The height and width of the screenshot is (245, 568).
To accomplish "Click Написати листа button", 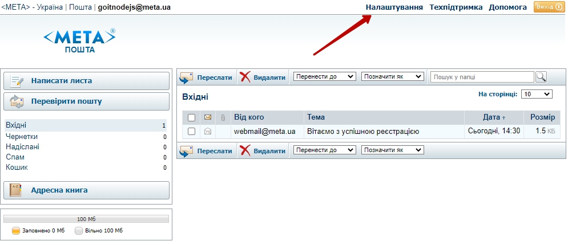I will (x=87, y=81).
